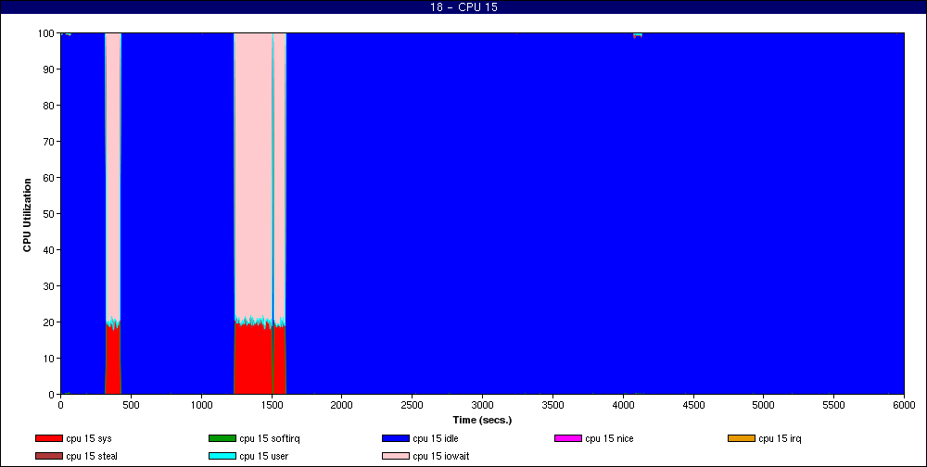Select the 'cpu 15 user' legend label
Image resolution: width=927 pixels, height=467 pixels.
coord(263,457)
